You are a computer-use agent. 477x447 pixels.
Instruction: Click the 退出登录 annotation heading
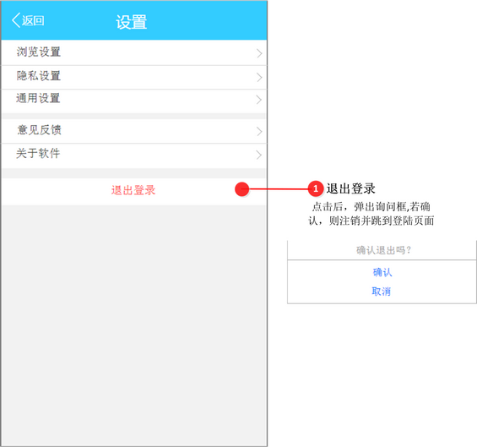tap(350, 188)
